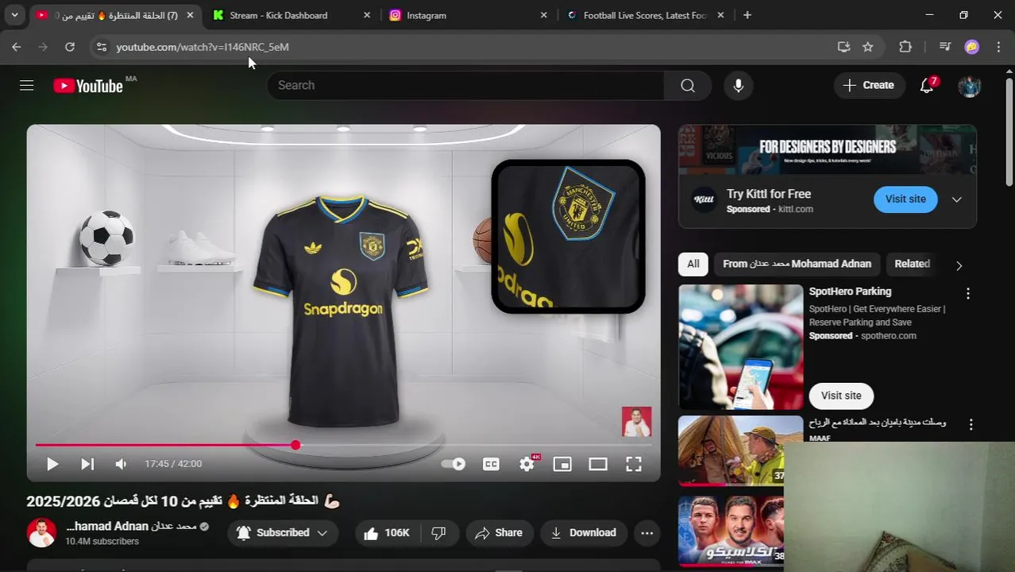Bookmark this page with the star
Viewport: 1015px width, 572px height.
pyautogui.click(x=868, y=47)
